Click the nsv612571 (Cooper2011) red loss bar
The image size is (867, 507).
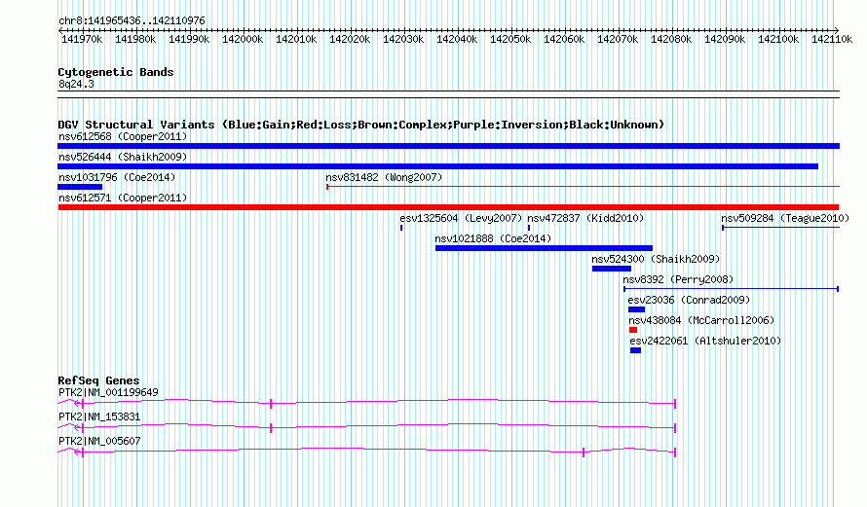coord(448,207)
